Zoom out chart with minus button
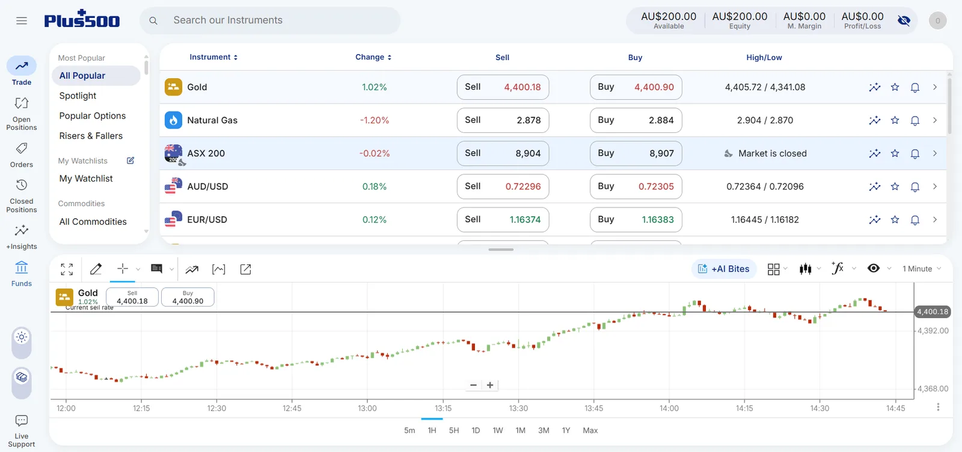 473,385
